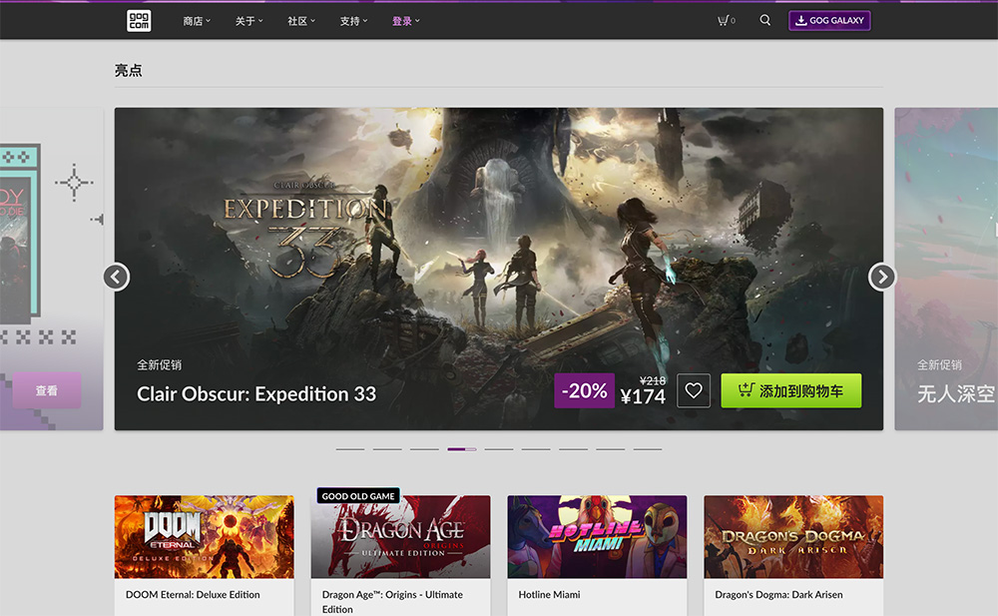Select the fifth carousel indicator dash
This screenshot has height=616, width=998.
pyautogui.click(x=499, y=449)
